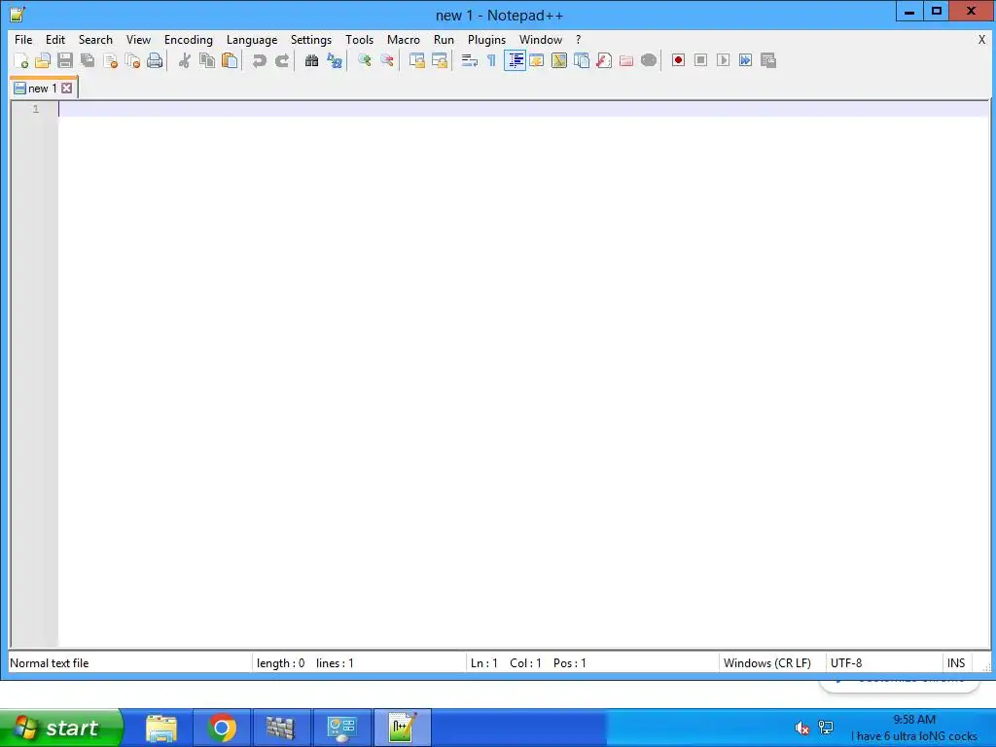Open the View menu
Viewport: 996px width, 747px height.
click(138, 39)
